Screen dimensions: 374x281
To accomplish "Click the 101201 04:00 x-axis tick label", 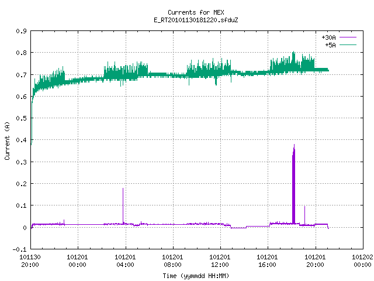I will click(x=125, y=261).
